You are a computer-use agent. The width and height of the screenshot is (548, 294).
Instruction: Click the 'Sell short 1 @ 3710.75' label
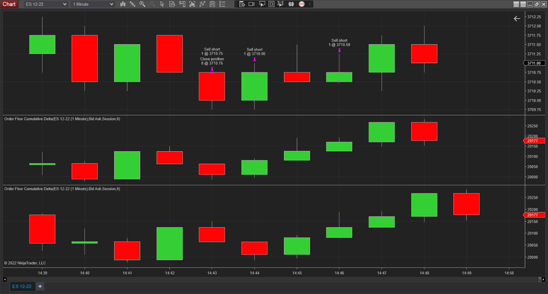(212, 51)
